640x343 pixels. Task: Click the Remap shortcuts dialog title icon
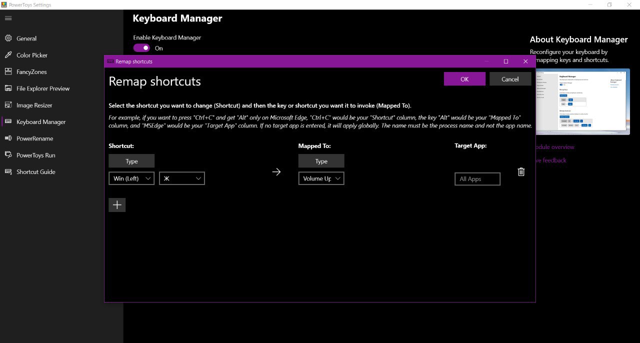point(110,61)
